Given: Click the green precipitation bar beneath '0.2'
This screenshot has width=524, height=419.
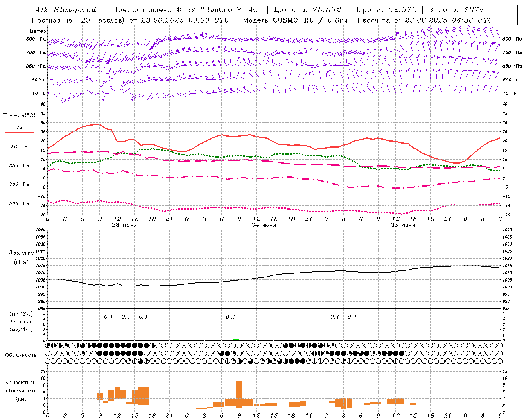Looking at the screenshot, I should (236, 340).
